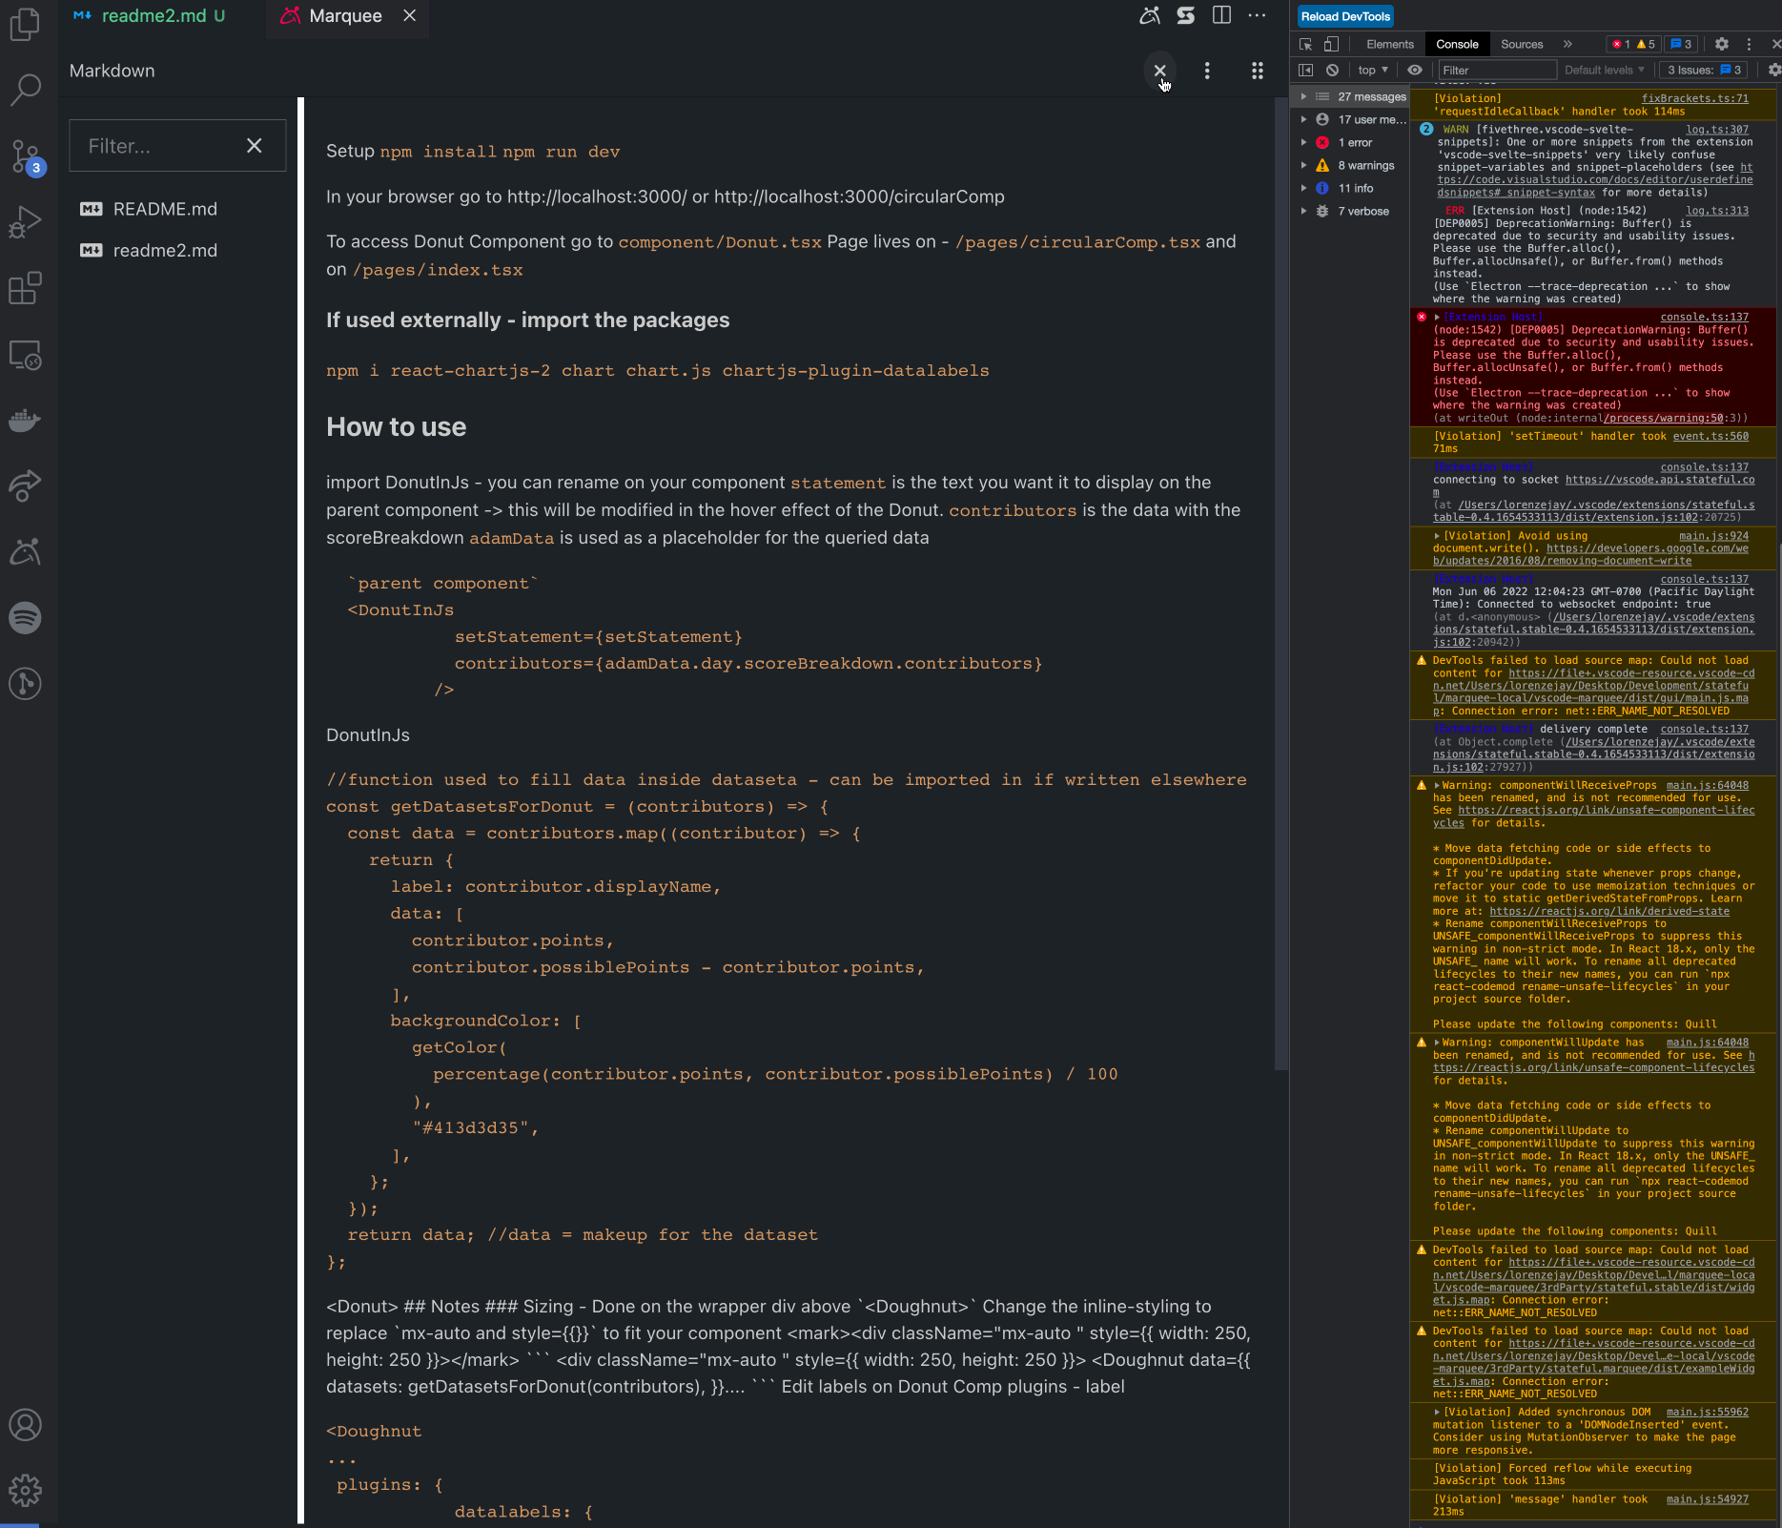Open the 'Default levels' dropdown
Image resolution: width=1782 pixels, height=1528 pixels.
(x=1605, y=70)
